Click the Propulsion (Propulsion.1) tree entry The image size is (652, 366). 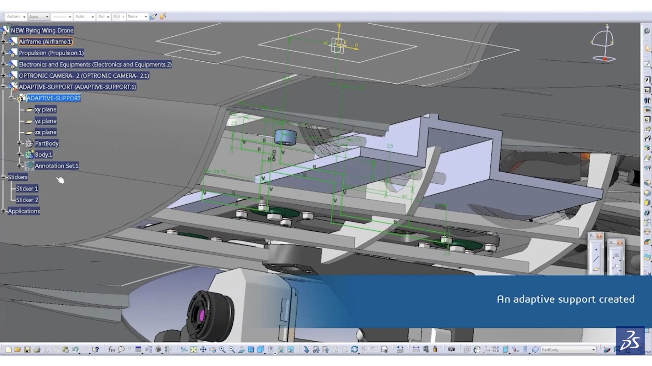pos(51,53)
